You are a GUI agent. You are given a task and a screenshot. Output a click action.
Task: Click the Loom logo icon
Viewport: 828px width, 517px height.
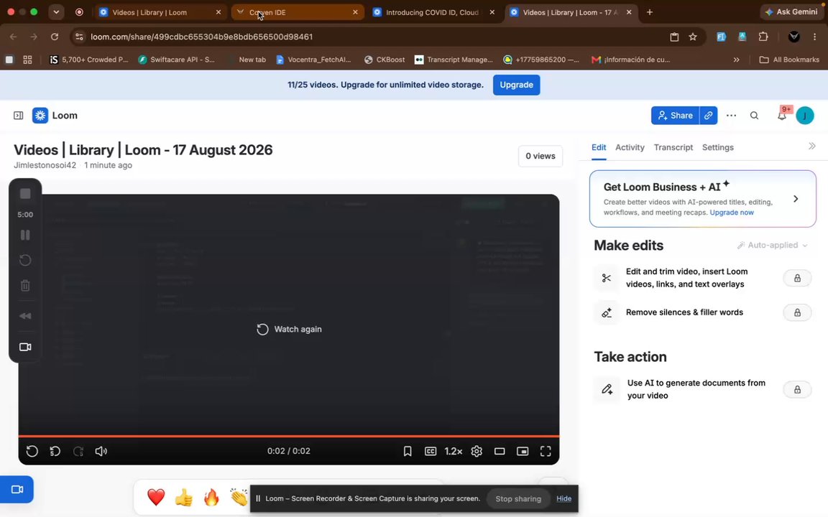40,116
